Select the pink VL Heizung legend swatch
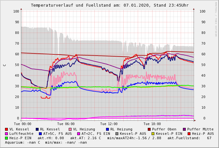 coord(70,129)
